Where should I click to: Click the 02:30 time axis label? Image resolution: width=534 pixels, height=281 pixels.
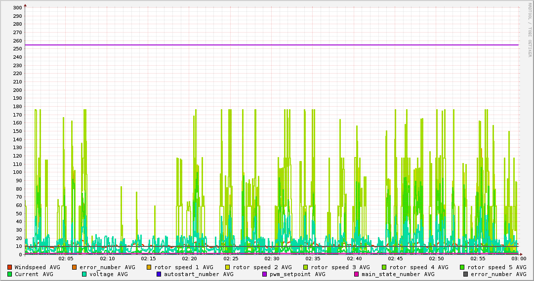[272, 258]
